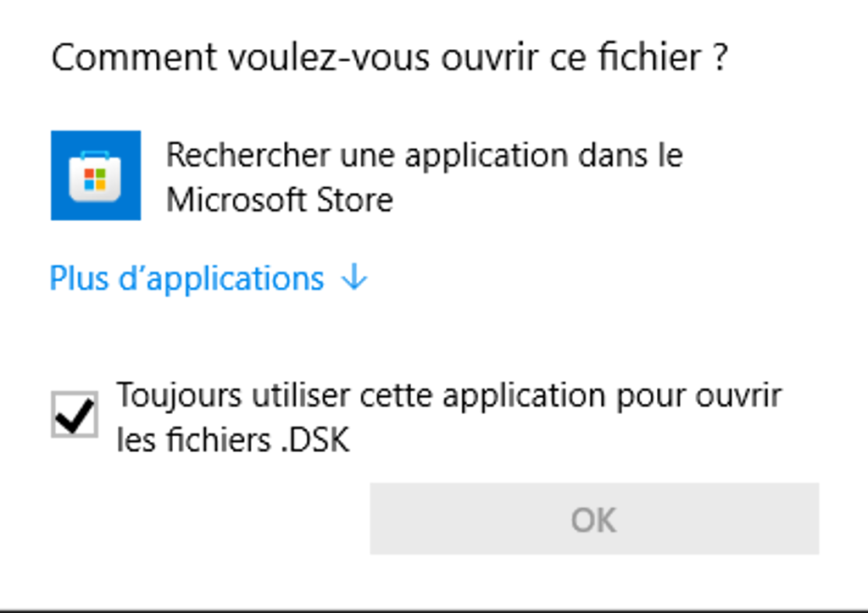Confirm with the OK button
868x613 pixels.
click(594, 519)
